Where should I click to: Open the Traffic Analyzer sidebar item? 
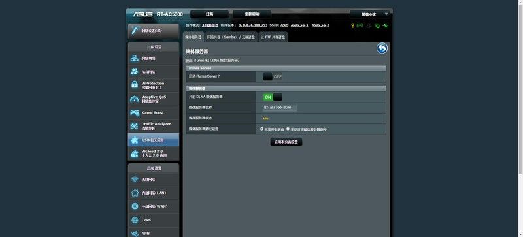(154, 126)
